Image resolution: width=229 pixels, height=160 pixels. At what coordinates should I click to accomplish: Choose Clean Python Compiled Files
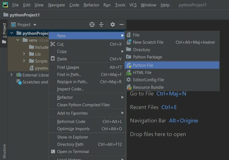click(86, 105)
